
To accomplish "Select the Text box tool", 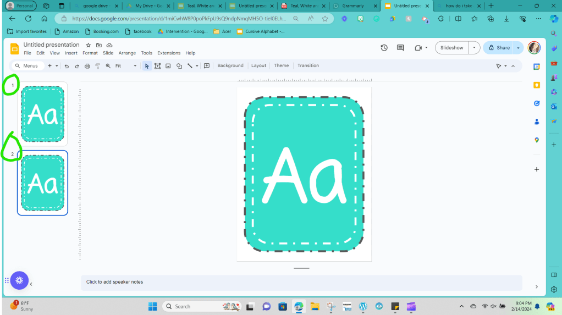I will click(x=157, y=66).
